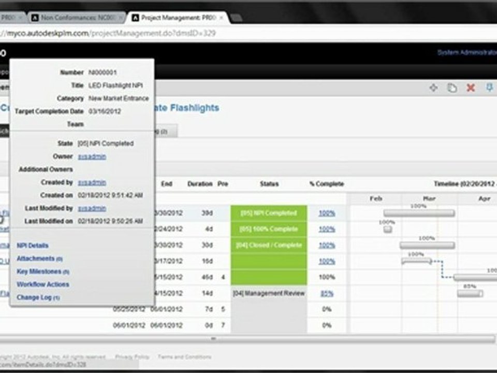This screenshot has height=373, width=497.
Task: Click the blue pin toolbar icon
Action: pyautogui.click(x=489, y=87)
